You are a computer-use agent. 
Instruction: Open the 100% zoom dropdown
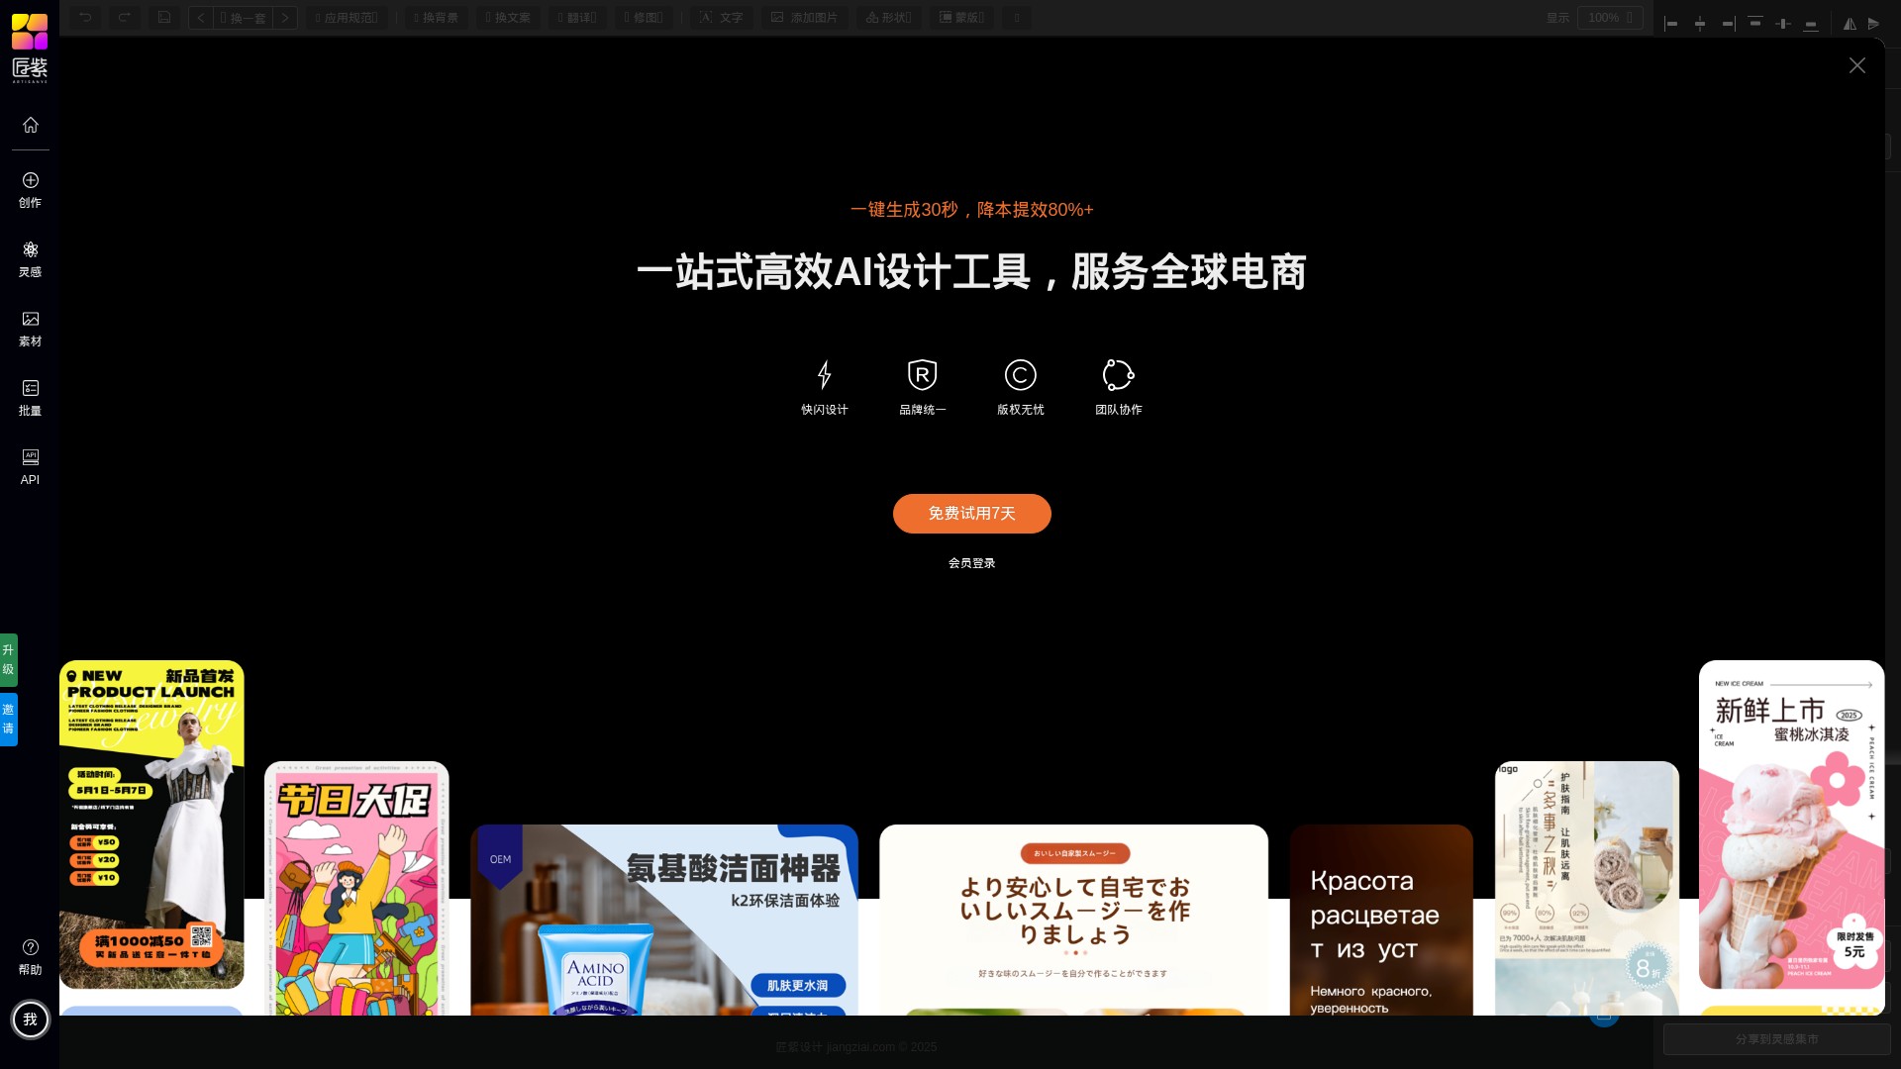pos(1610,18)
